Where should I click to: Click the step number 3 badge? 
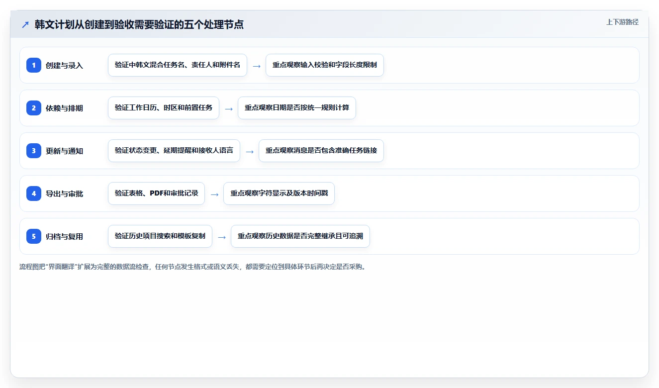pos(34,151)
